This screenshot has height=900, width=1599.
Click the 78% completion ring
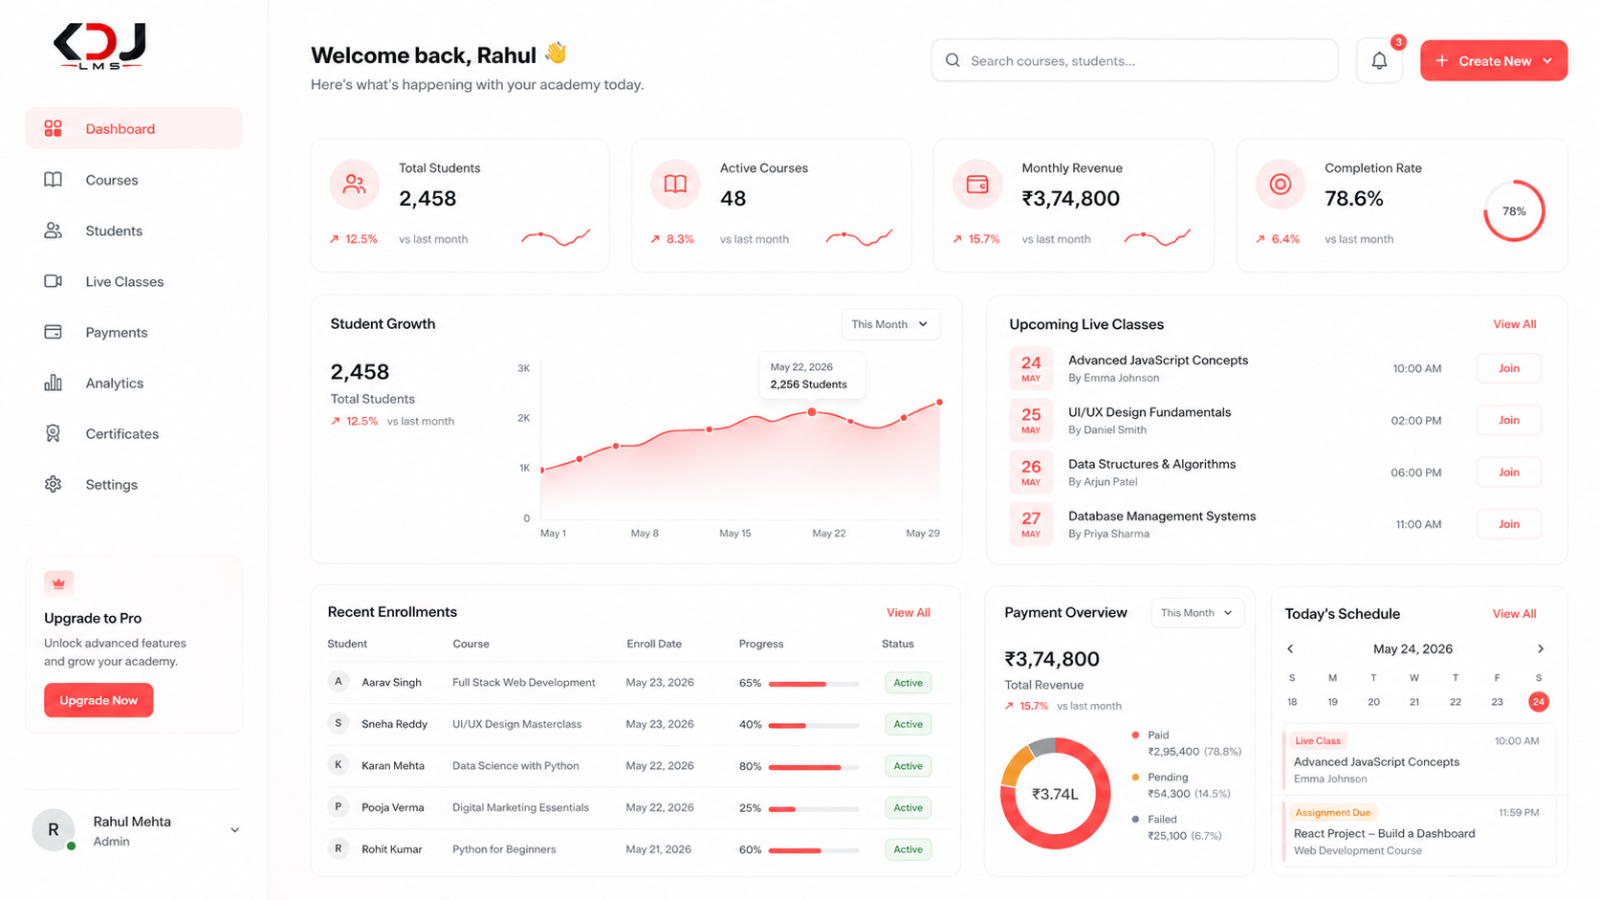pyautogui.click(x=1514, y=210)
